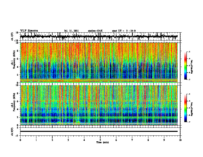Click the ch.1 voltage waveform trace
The width and height of the screenshot is (203, 157).
point(99,36)
